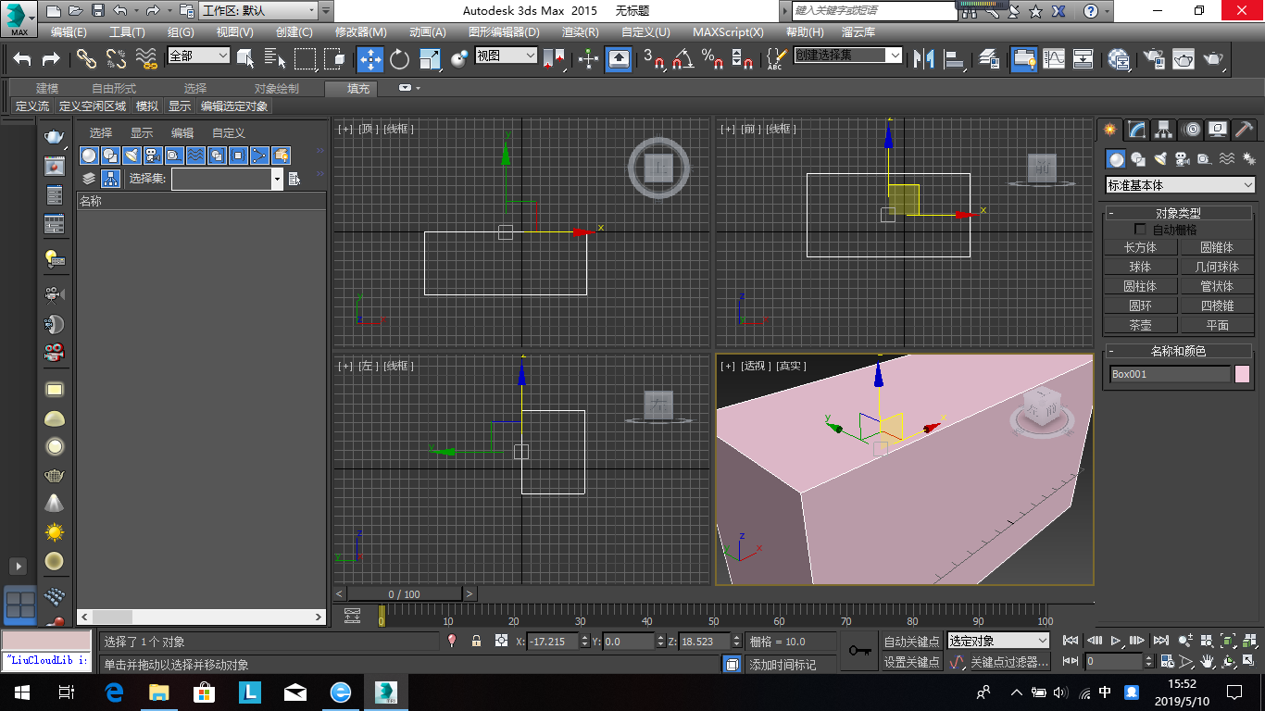Click the Undo arrow in main toolbar
This screenshot has height=711, width=1265.
point(22,59)
